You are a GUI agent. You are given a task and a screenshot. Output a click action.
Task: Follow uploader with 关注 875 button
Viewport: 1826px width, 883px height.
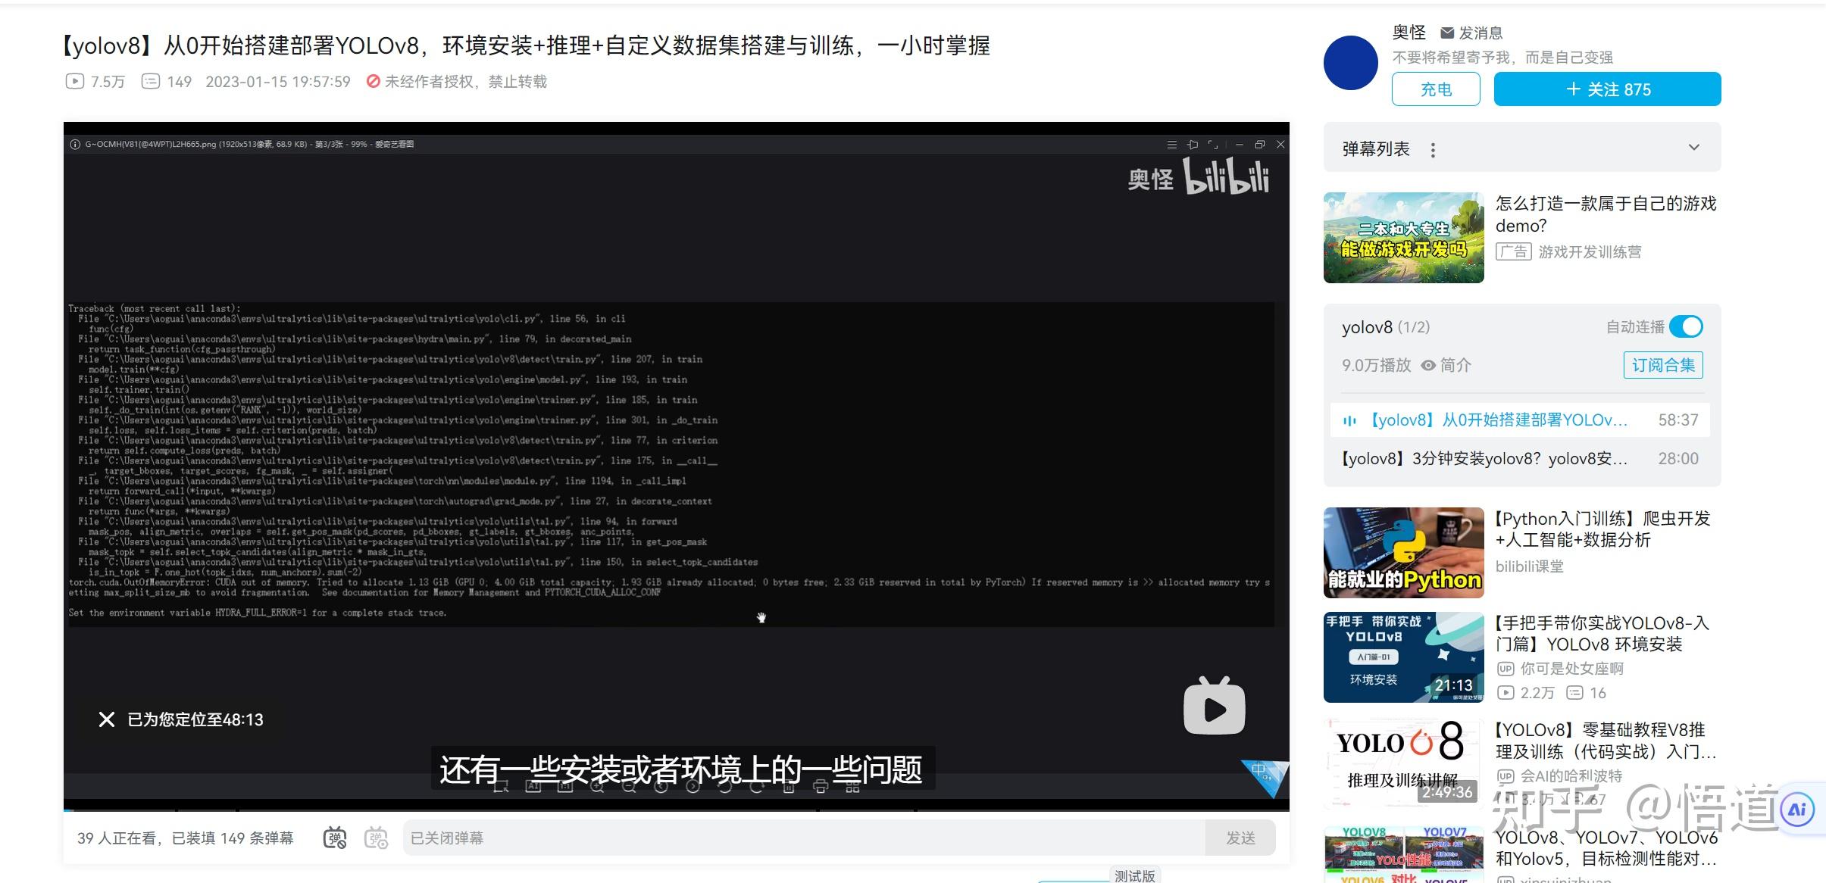1607,89
